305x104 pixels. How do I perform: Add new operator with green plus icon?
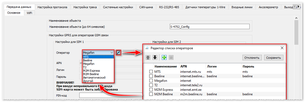tap(164, 57)
